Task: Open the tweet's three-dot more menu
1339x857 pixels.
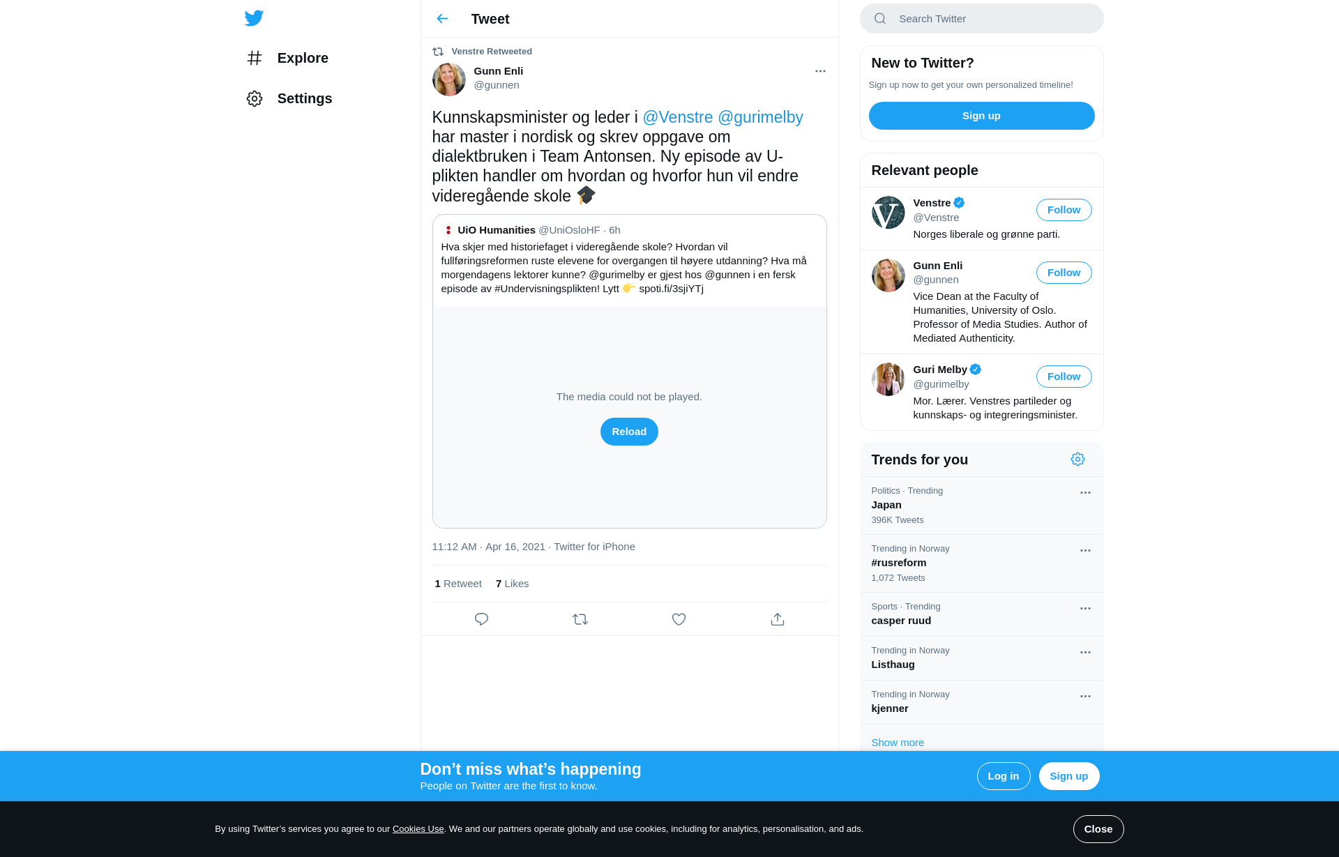Action: click(x=820, y=71)
